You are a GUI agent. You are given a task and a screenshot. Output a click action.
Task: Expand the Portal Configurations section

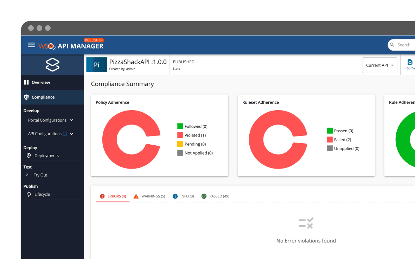coord(72,120)
